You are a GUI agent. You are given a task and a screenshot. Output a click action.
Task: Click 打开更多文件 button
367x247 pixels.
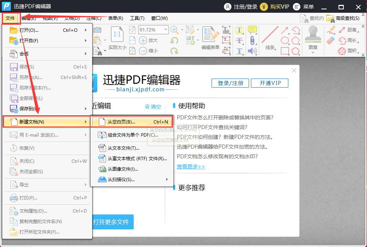pyautogui.click(x=113, y=222)
